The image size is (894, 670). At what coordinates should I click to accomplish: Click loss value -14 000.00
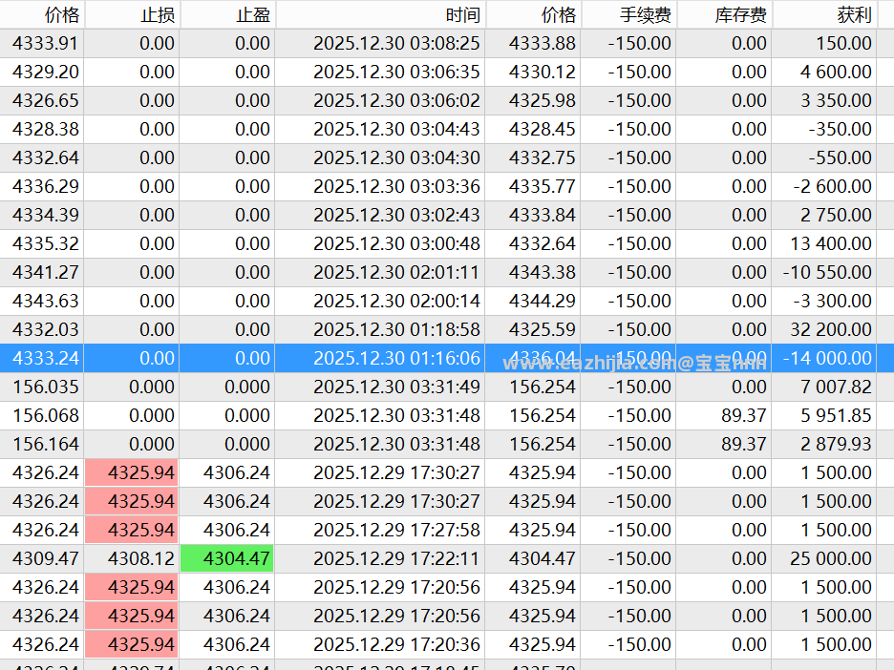[827, 358]
